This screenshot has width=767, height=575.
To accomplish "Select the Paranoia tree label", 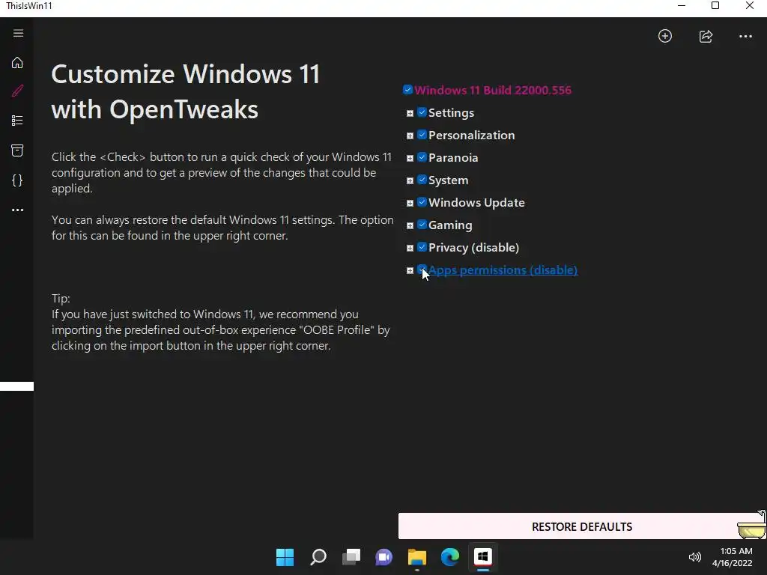I will pos(453,157).
